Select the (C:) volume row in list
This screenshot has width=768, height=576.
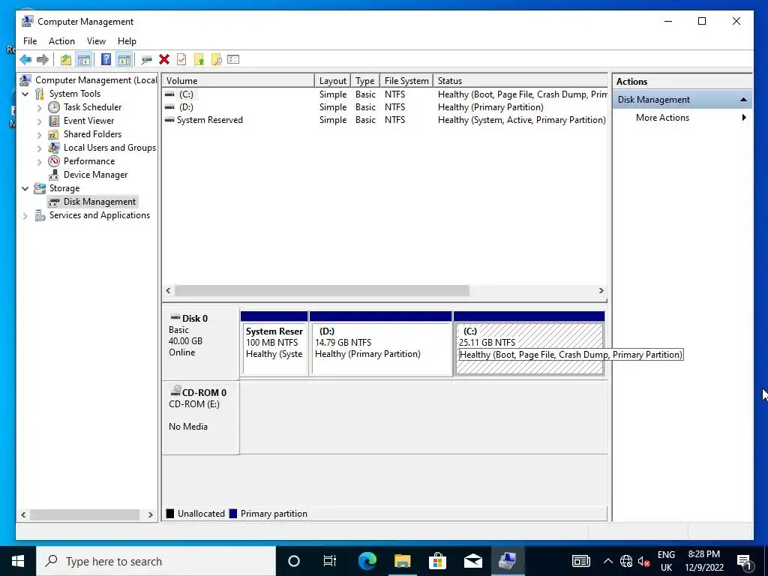pyautogui.click(x=385, y=94)
